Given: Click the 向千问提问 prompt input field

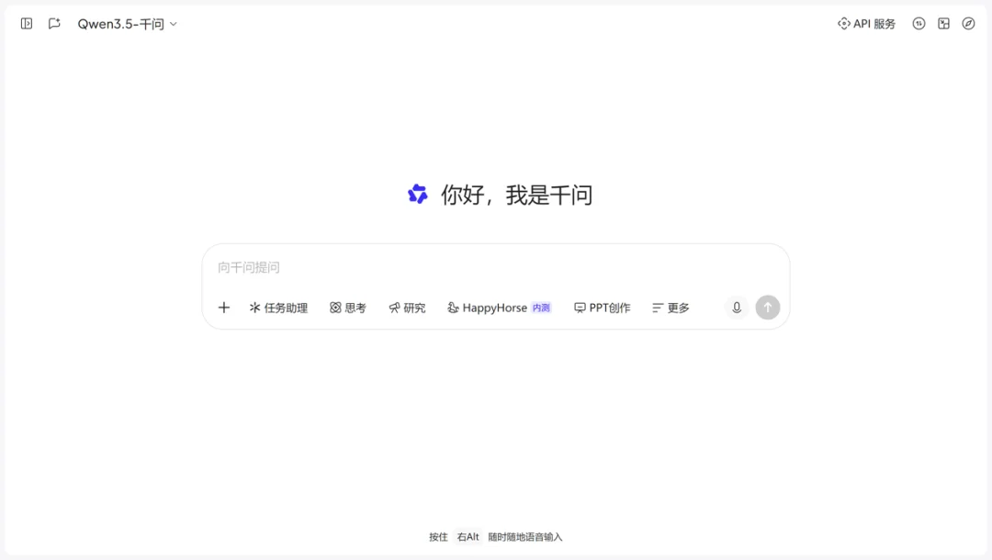Looking at the screenshot, I should click(x=495, y=267).
